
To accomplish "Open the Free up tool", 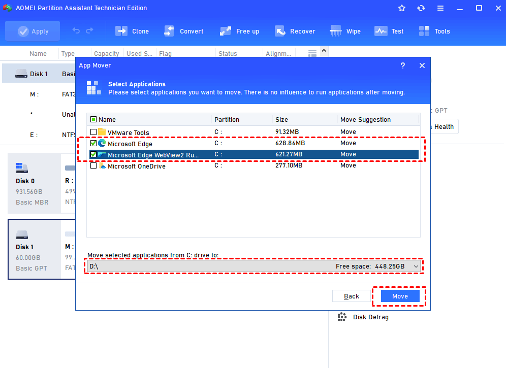I will pyautogui.click(x=239, y=31).
